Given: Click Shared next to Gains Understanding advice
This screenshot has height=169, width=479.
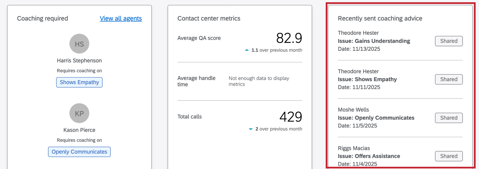Looking at the screenshot, I should (449, 41).
